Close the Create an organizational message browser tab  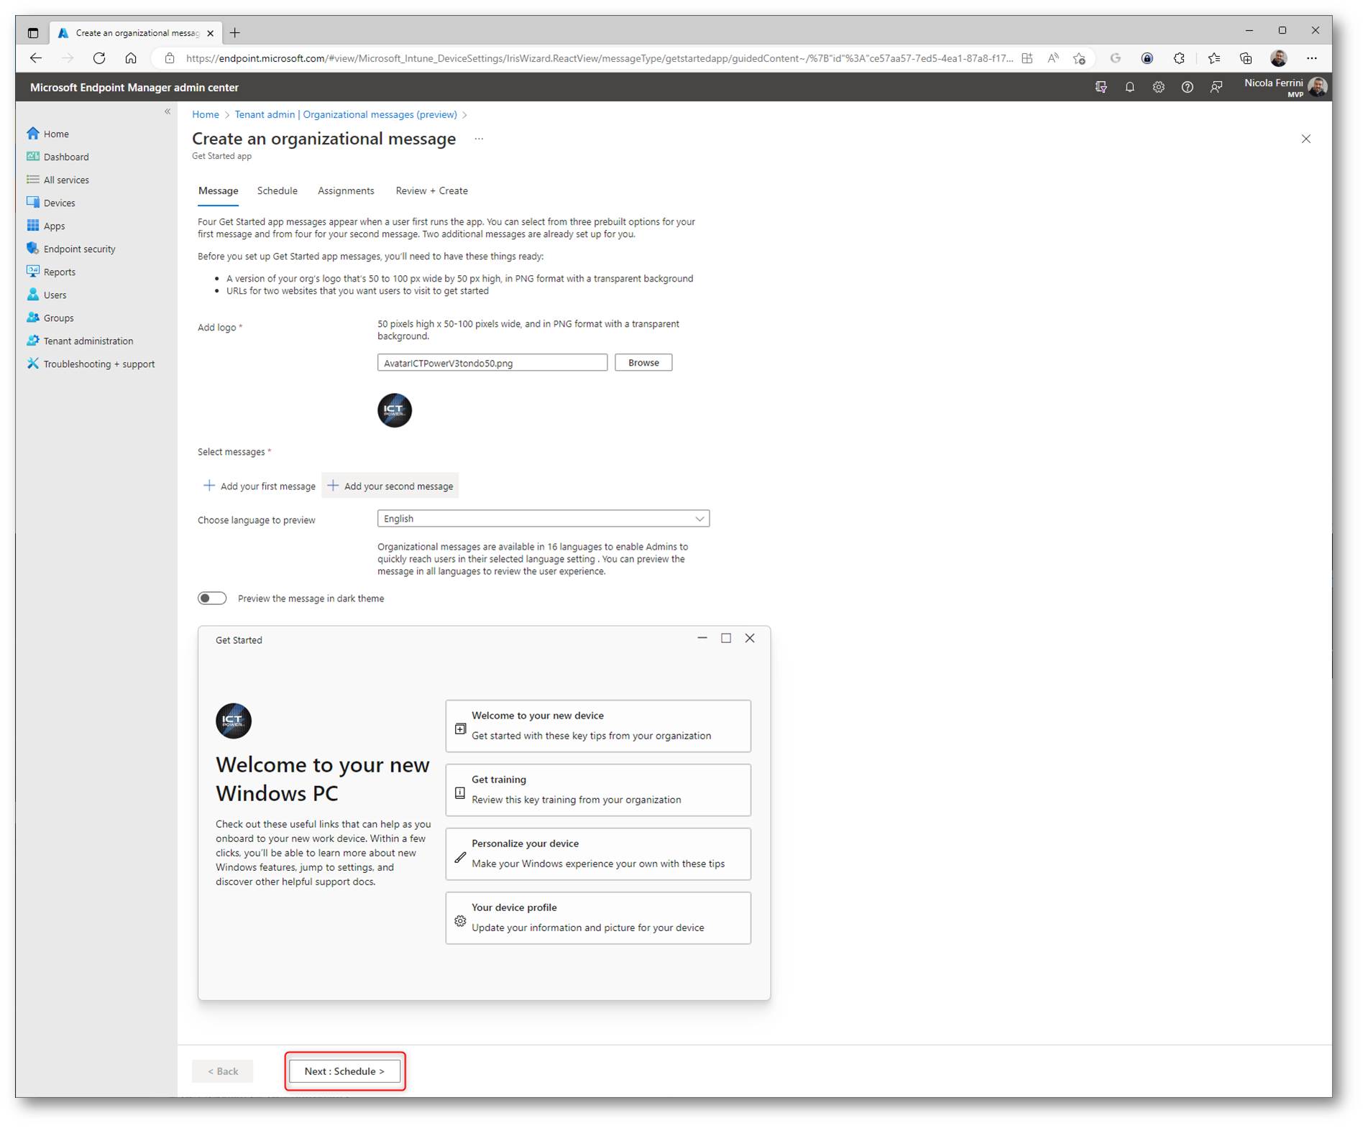[210, 33]
